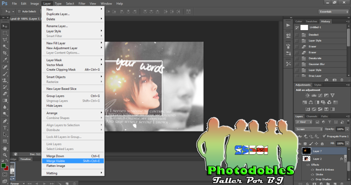This screenshot has height=185, width=351.
Task: Click the Brightness/Contrast adjustment icon
Action: click(x=307, y=95)
